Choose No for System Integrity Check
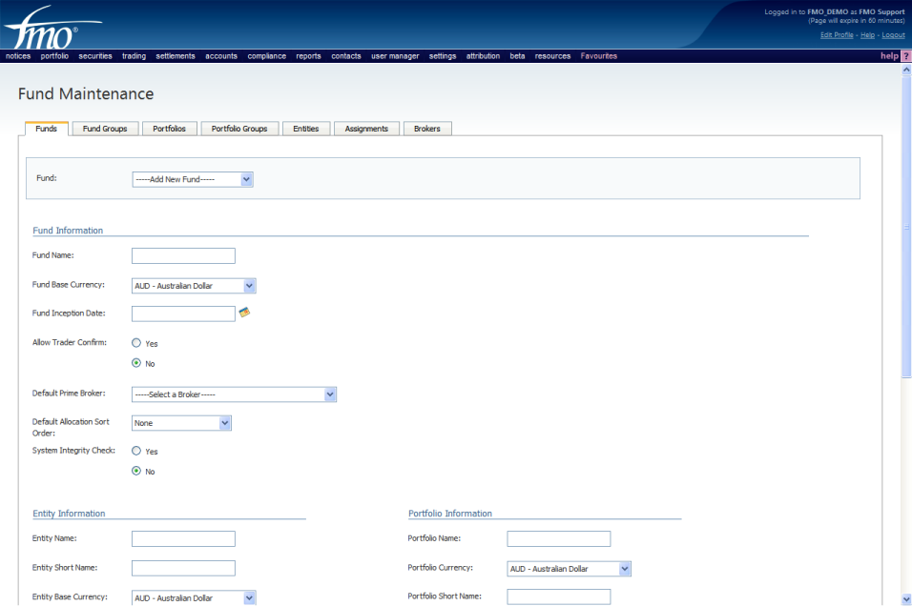The height and width of the screenshot is (606, 912). (x=136, y=471)
